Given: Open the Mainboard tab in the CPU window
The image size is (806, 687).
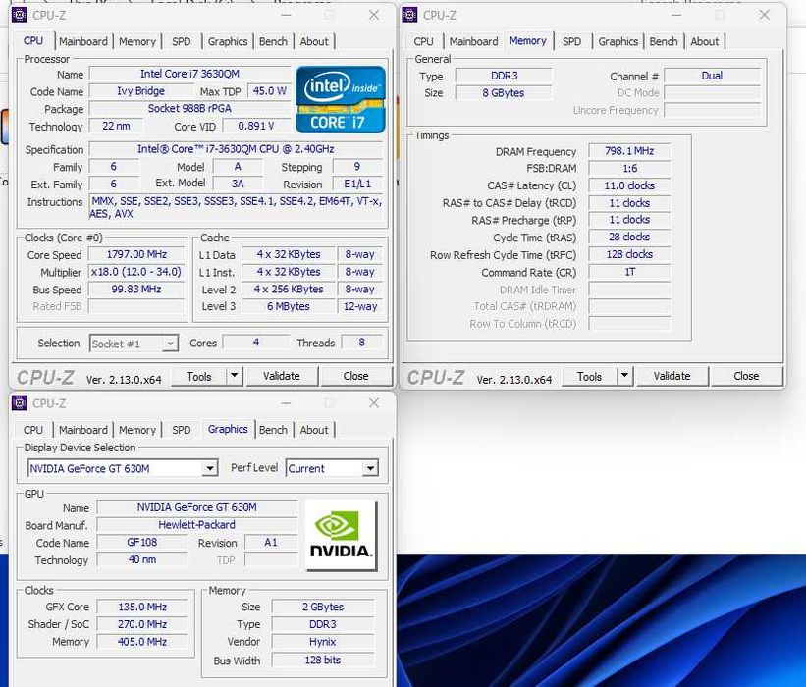Looking at the screenshot, I should click(83, 41).
